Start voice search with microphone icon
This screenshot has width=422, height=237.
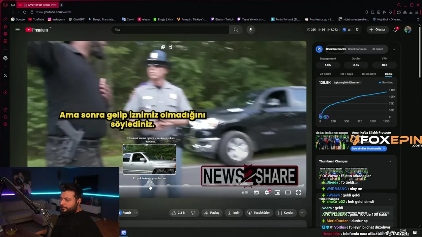coord(251,30)
